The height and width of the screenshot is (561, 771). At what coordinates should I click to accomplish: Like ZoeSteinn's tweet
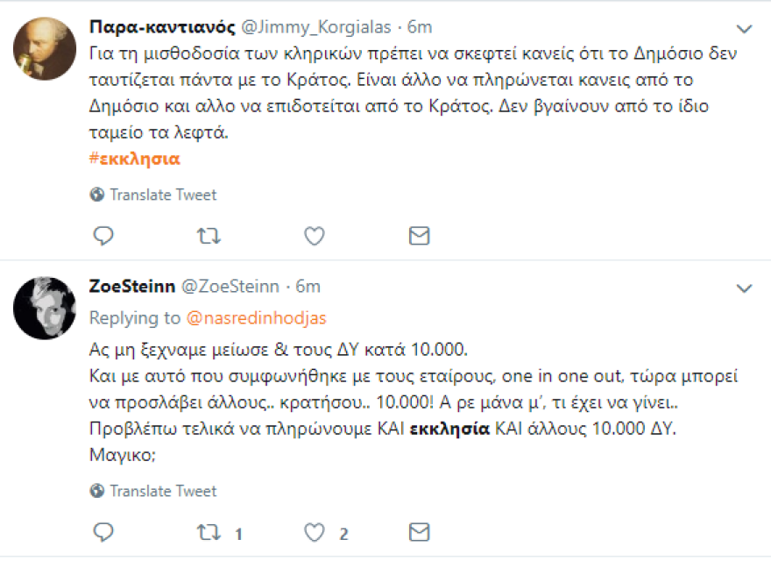click(x=314, y=531)
